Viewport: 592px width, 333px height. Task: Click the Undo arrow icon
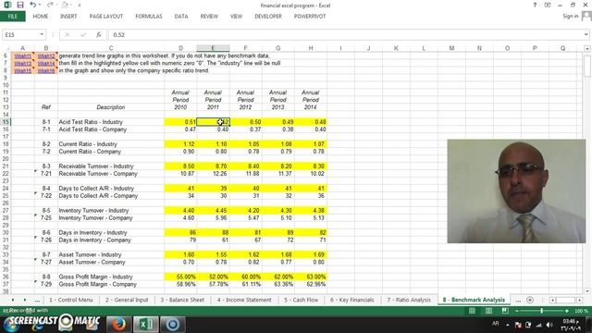pyautogui.click(x=33, y=5)
